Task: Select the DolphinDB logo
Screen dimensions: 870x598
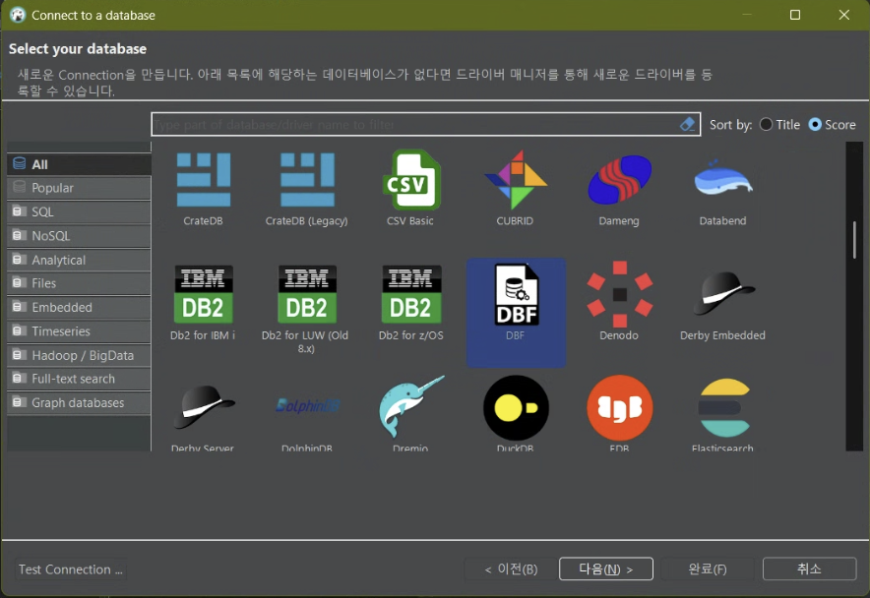Action: point(307,405)
